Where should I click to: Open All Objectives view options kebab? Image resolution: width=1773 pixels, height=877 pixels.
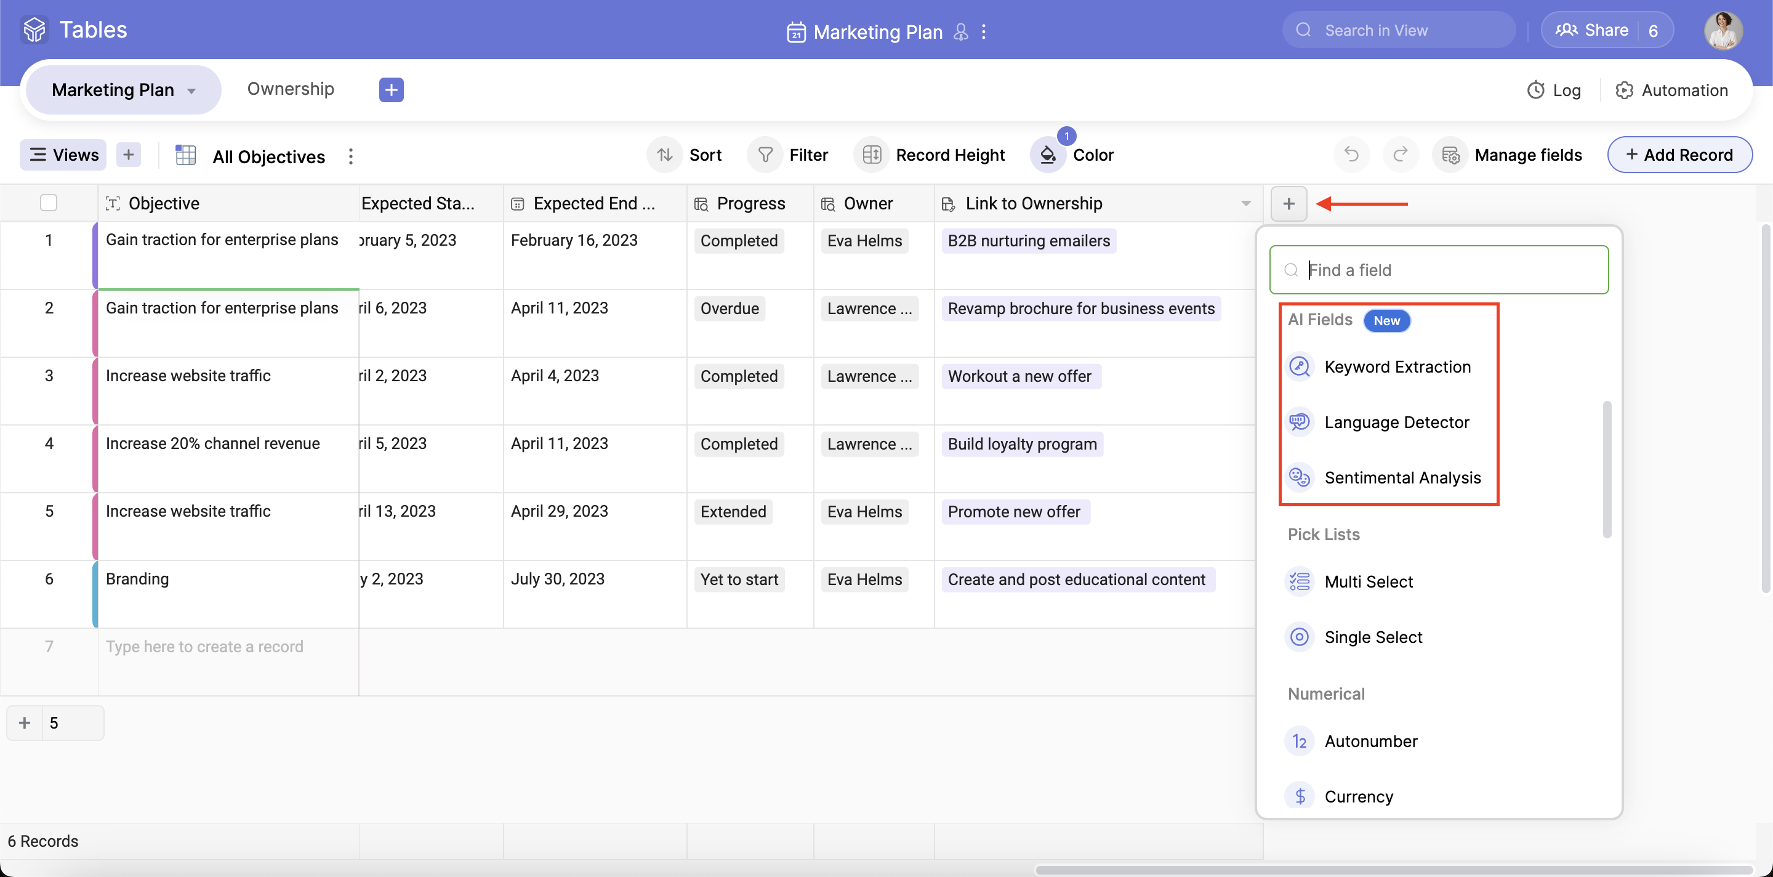click(351, 156)
